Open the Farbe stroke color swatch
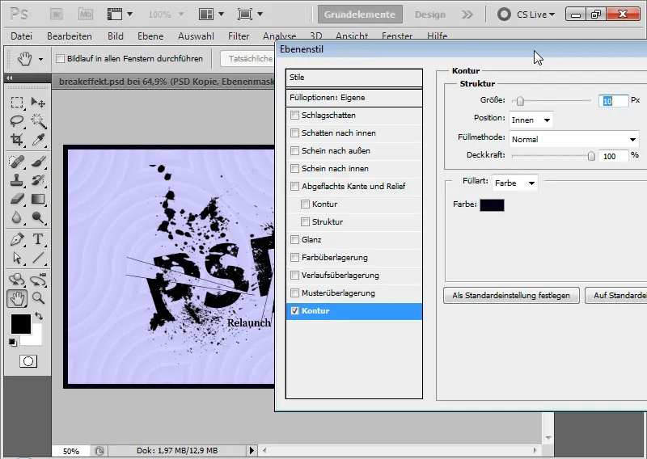The height and width of the screenshot is (459, 647). coord(492,205)
